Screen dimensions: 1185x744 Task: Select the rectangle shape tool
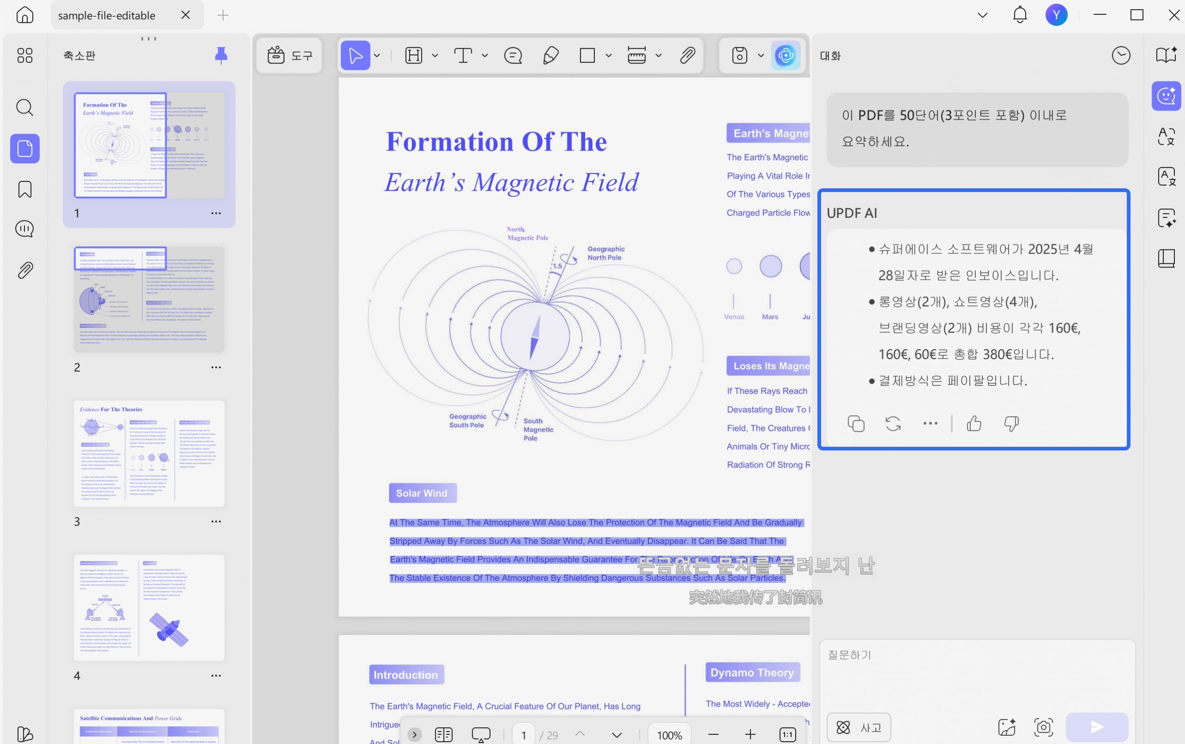pyautogui.click(x=587, y=56)
